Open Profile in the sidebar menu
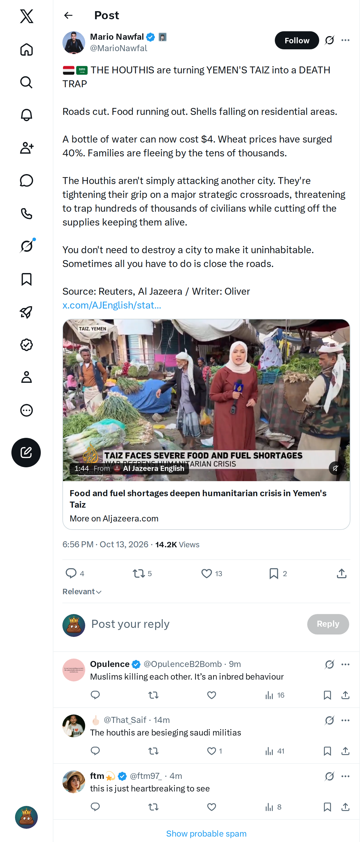 pyautogui.click(x=26, y=377)
